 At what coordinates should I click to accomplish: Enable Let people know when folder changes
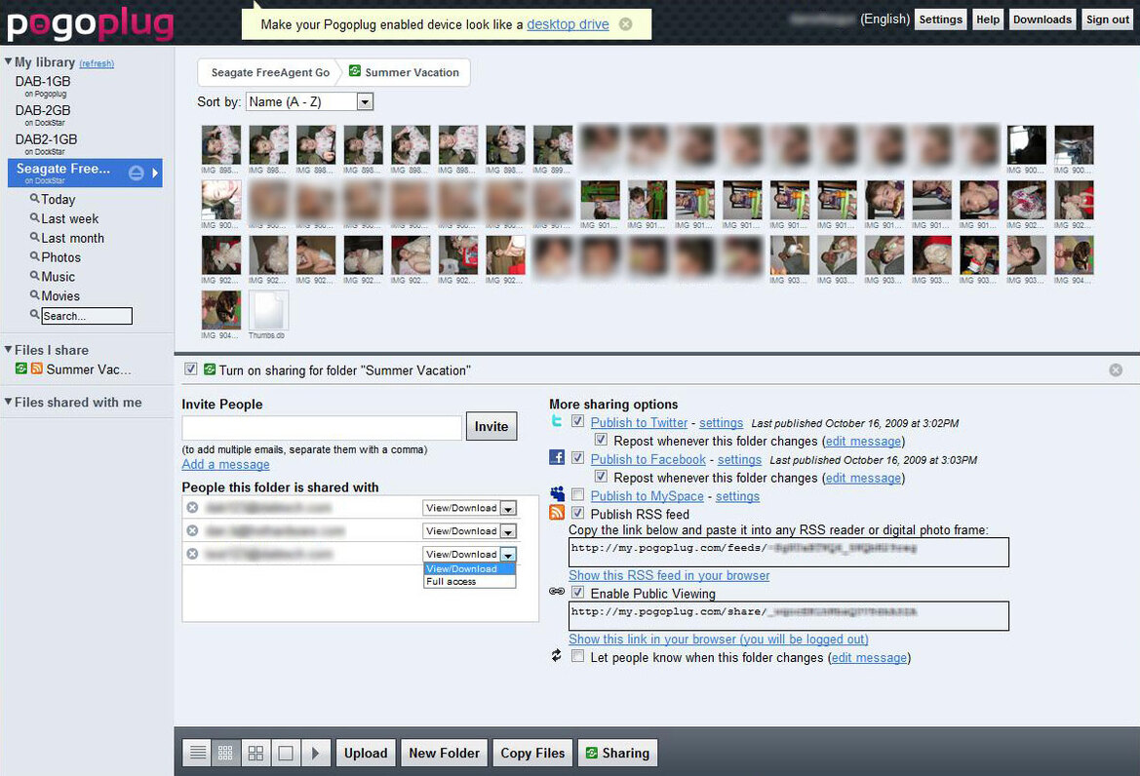(x=578, y=656)
